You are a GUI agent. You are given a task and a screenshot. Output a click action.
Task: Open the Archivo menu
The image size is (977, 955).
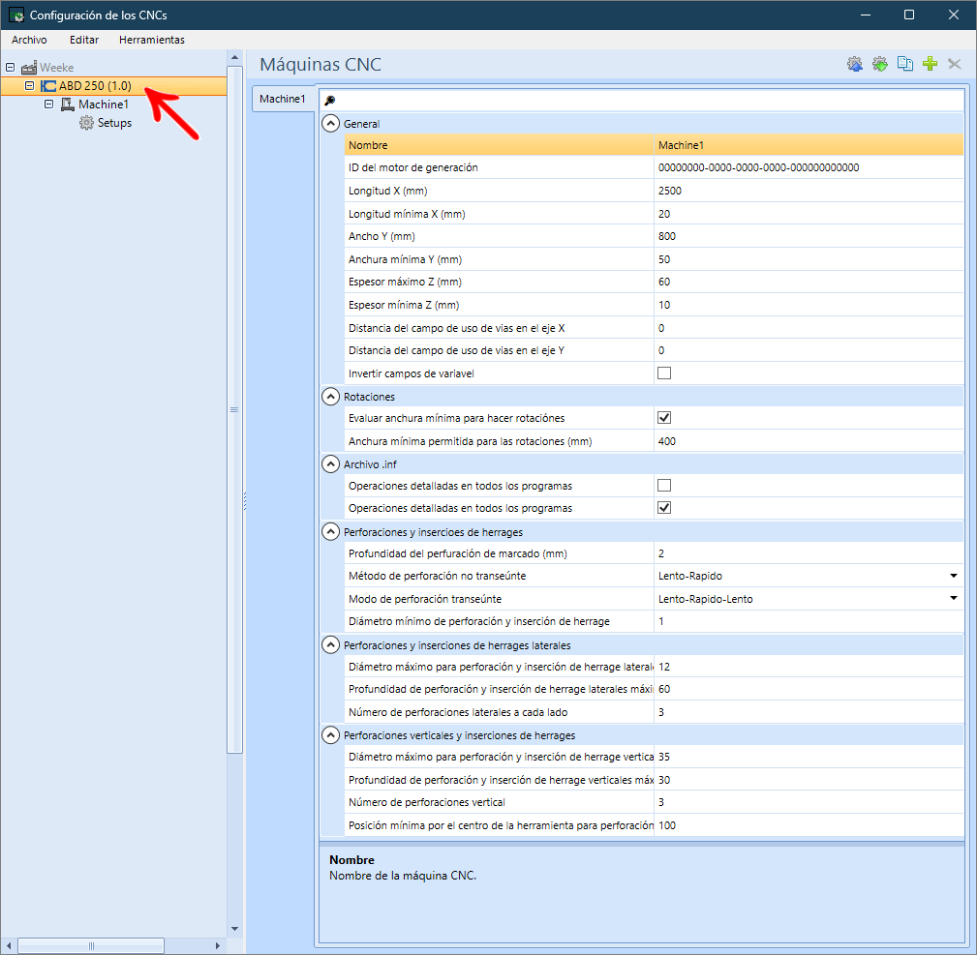29,40
